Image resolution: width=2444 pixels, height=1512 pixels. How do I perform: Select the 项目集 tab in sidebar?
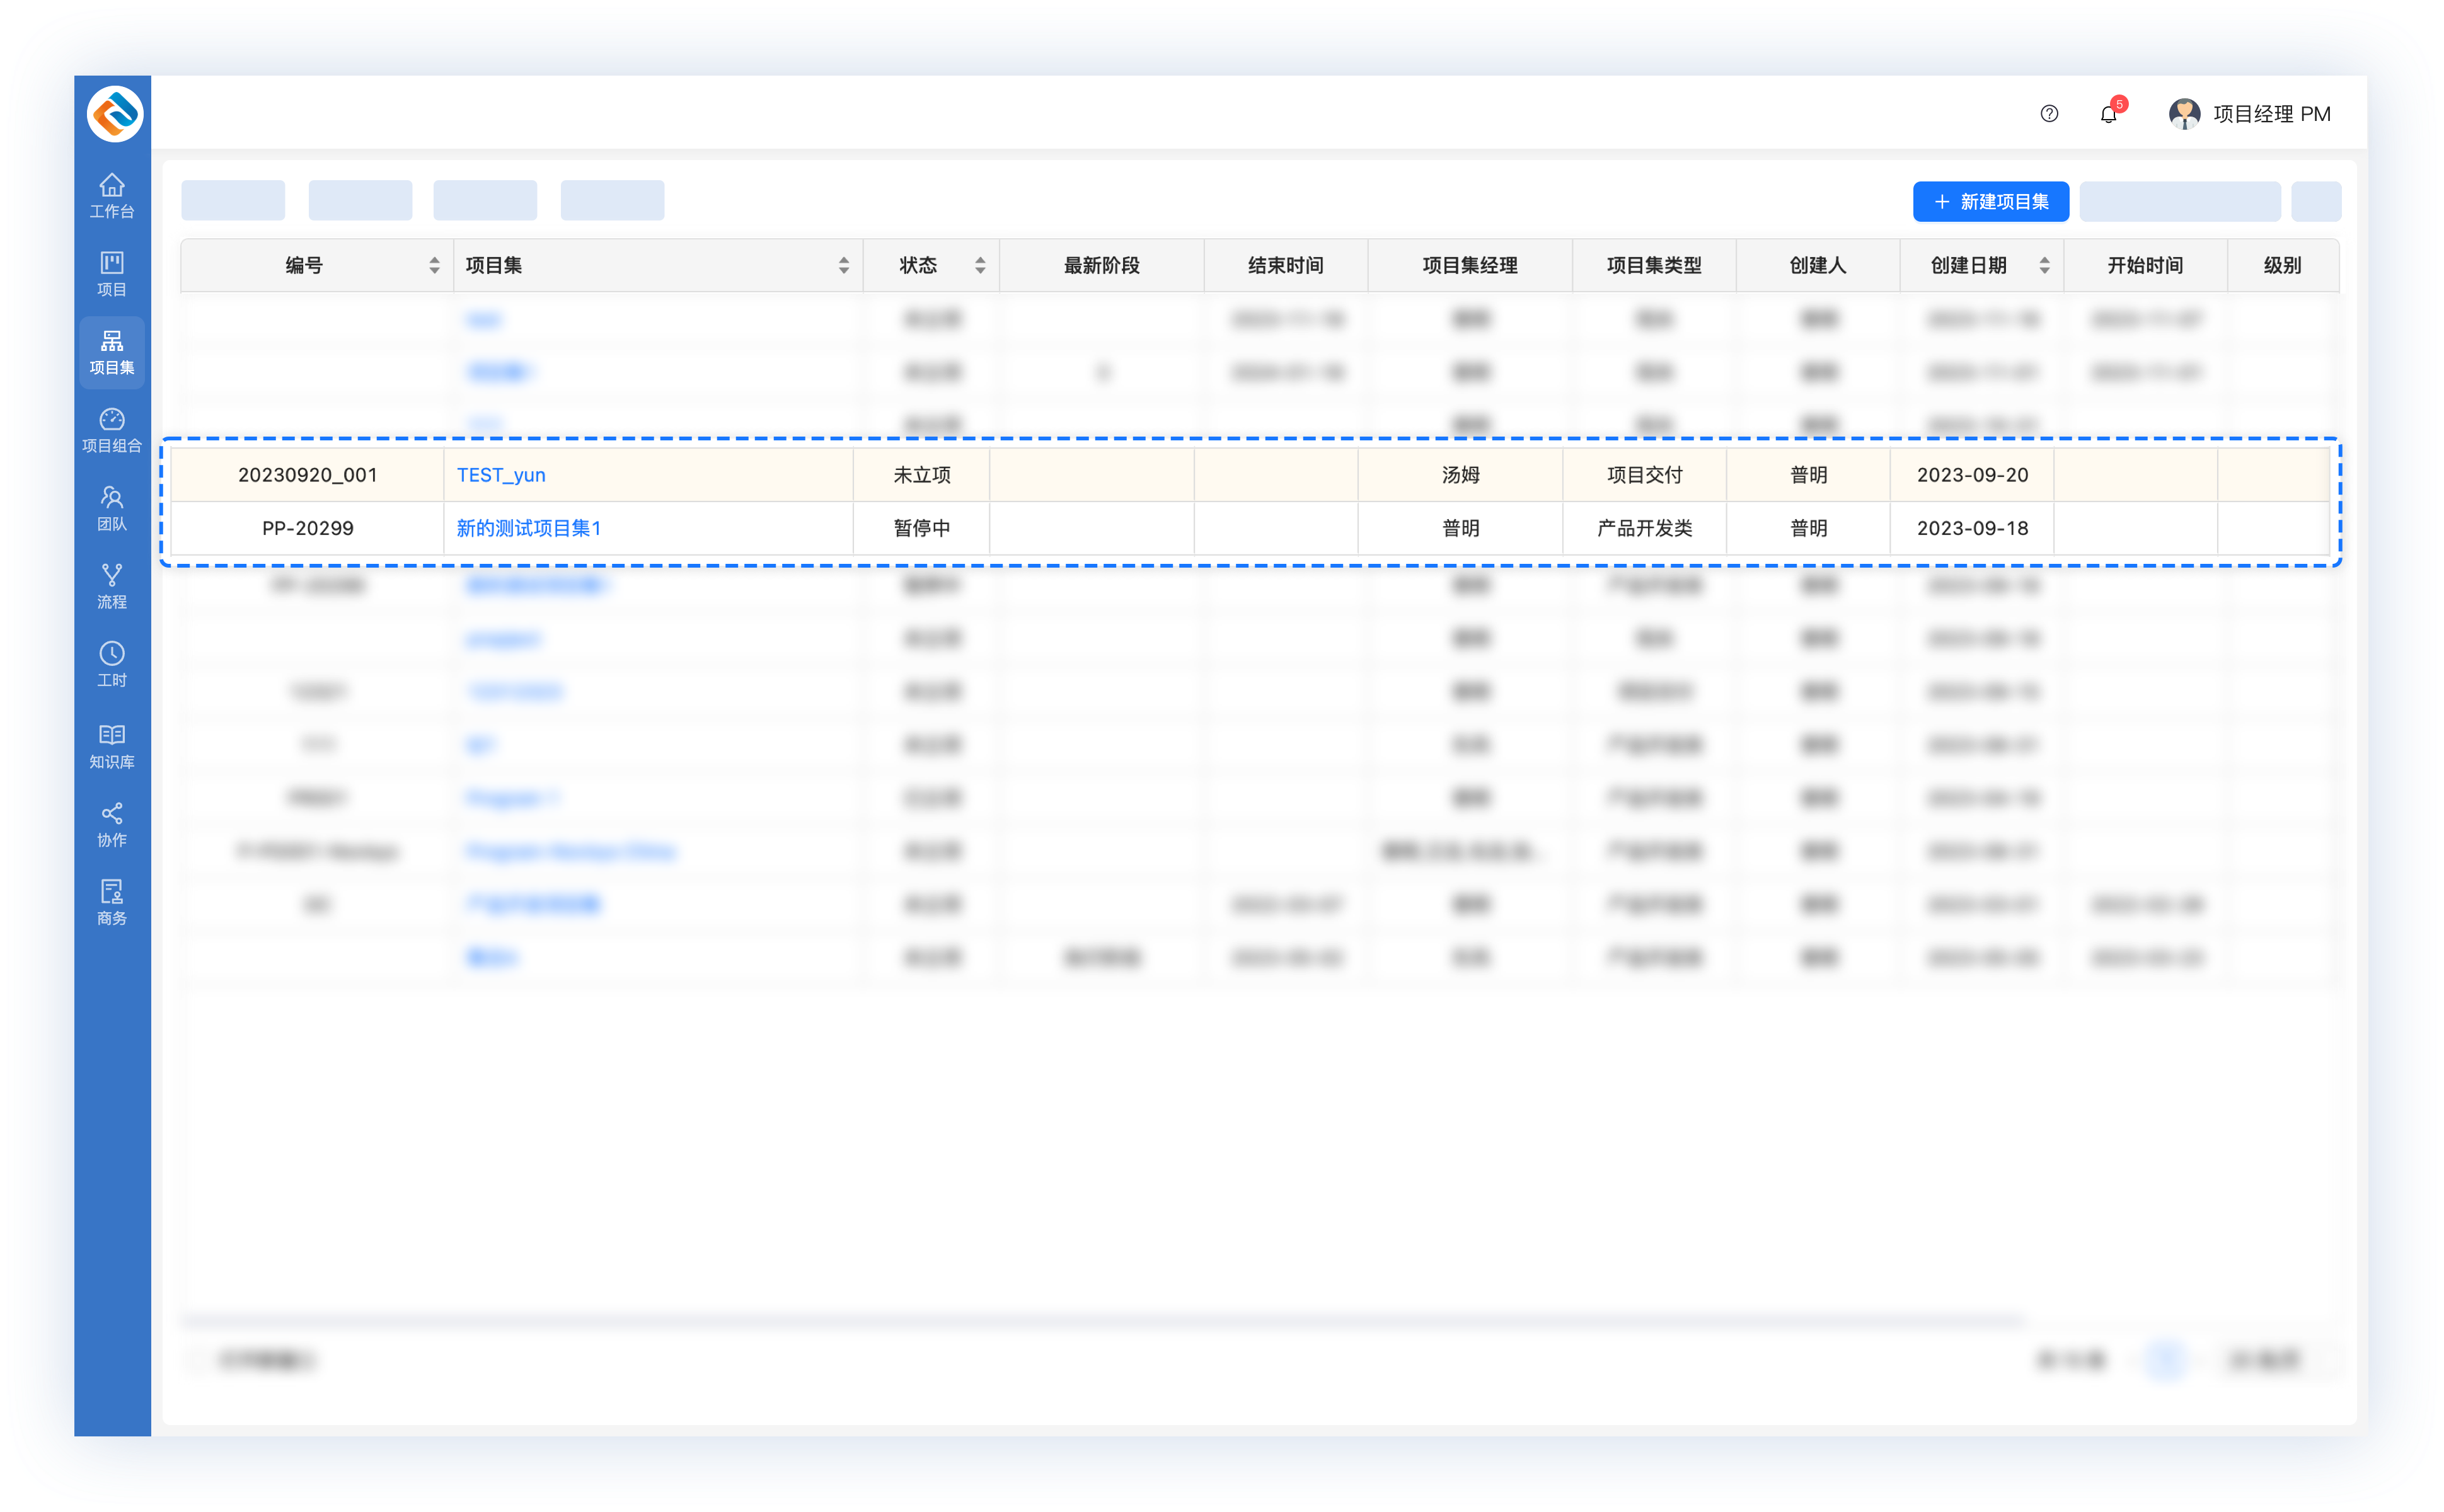coord(112,352)
